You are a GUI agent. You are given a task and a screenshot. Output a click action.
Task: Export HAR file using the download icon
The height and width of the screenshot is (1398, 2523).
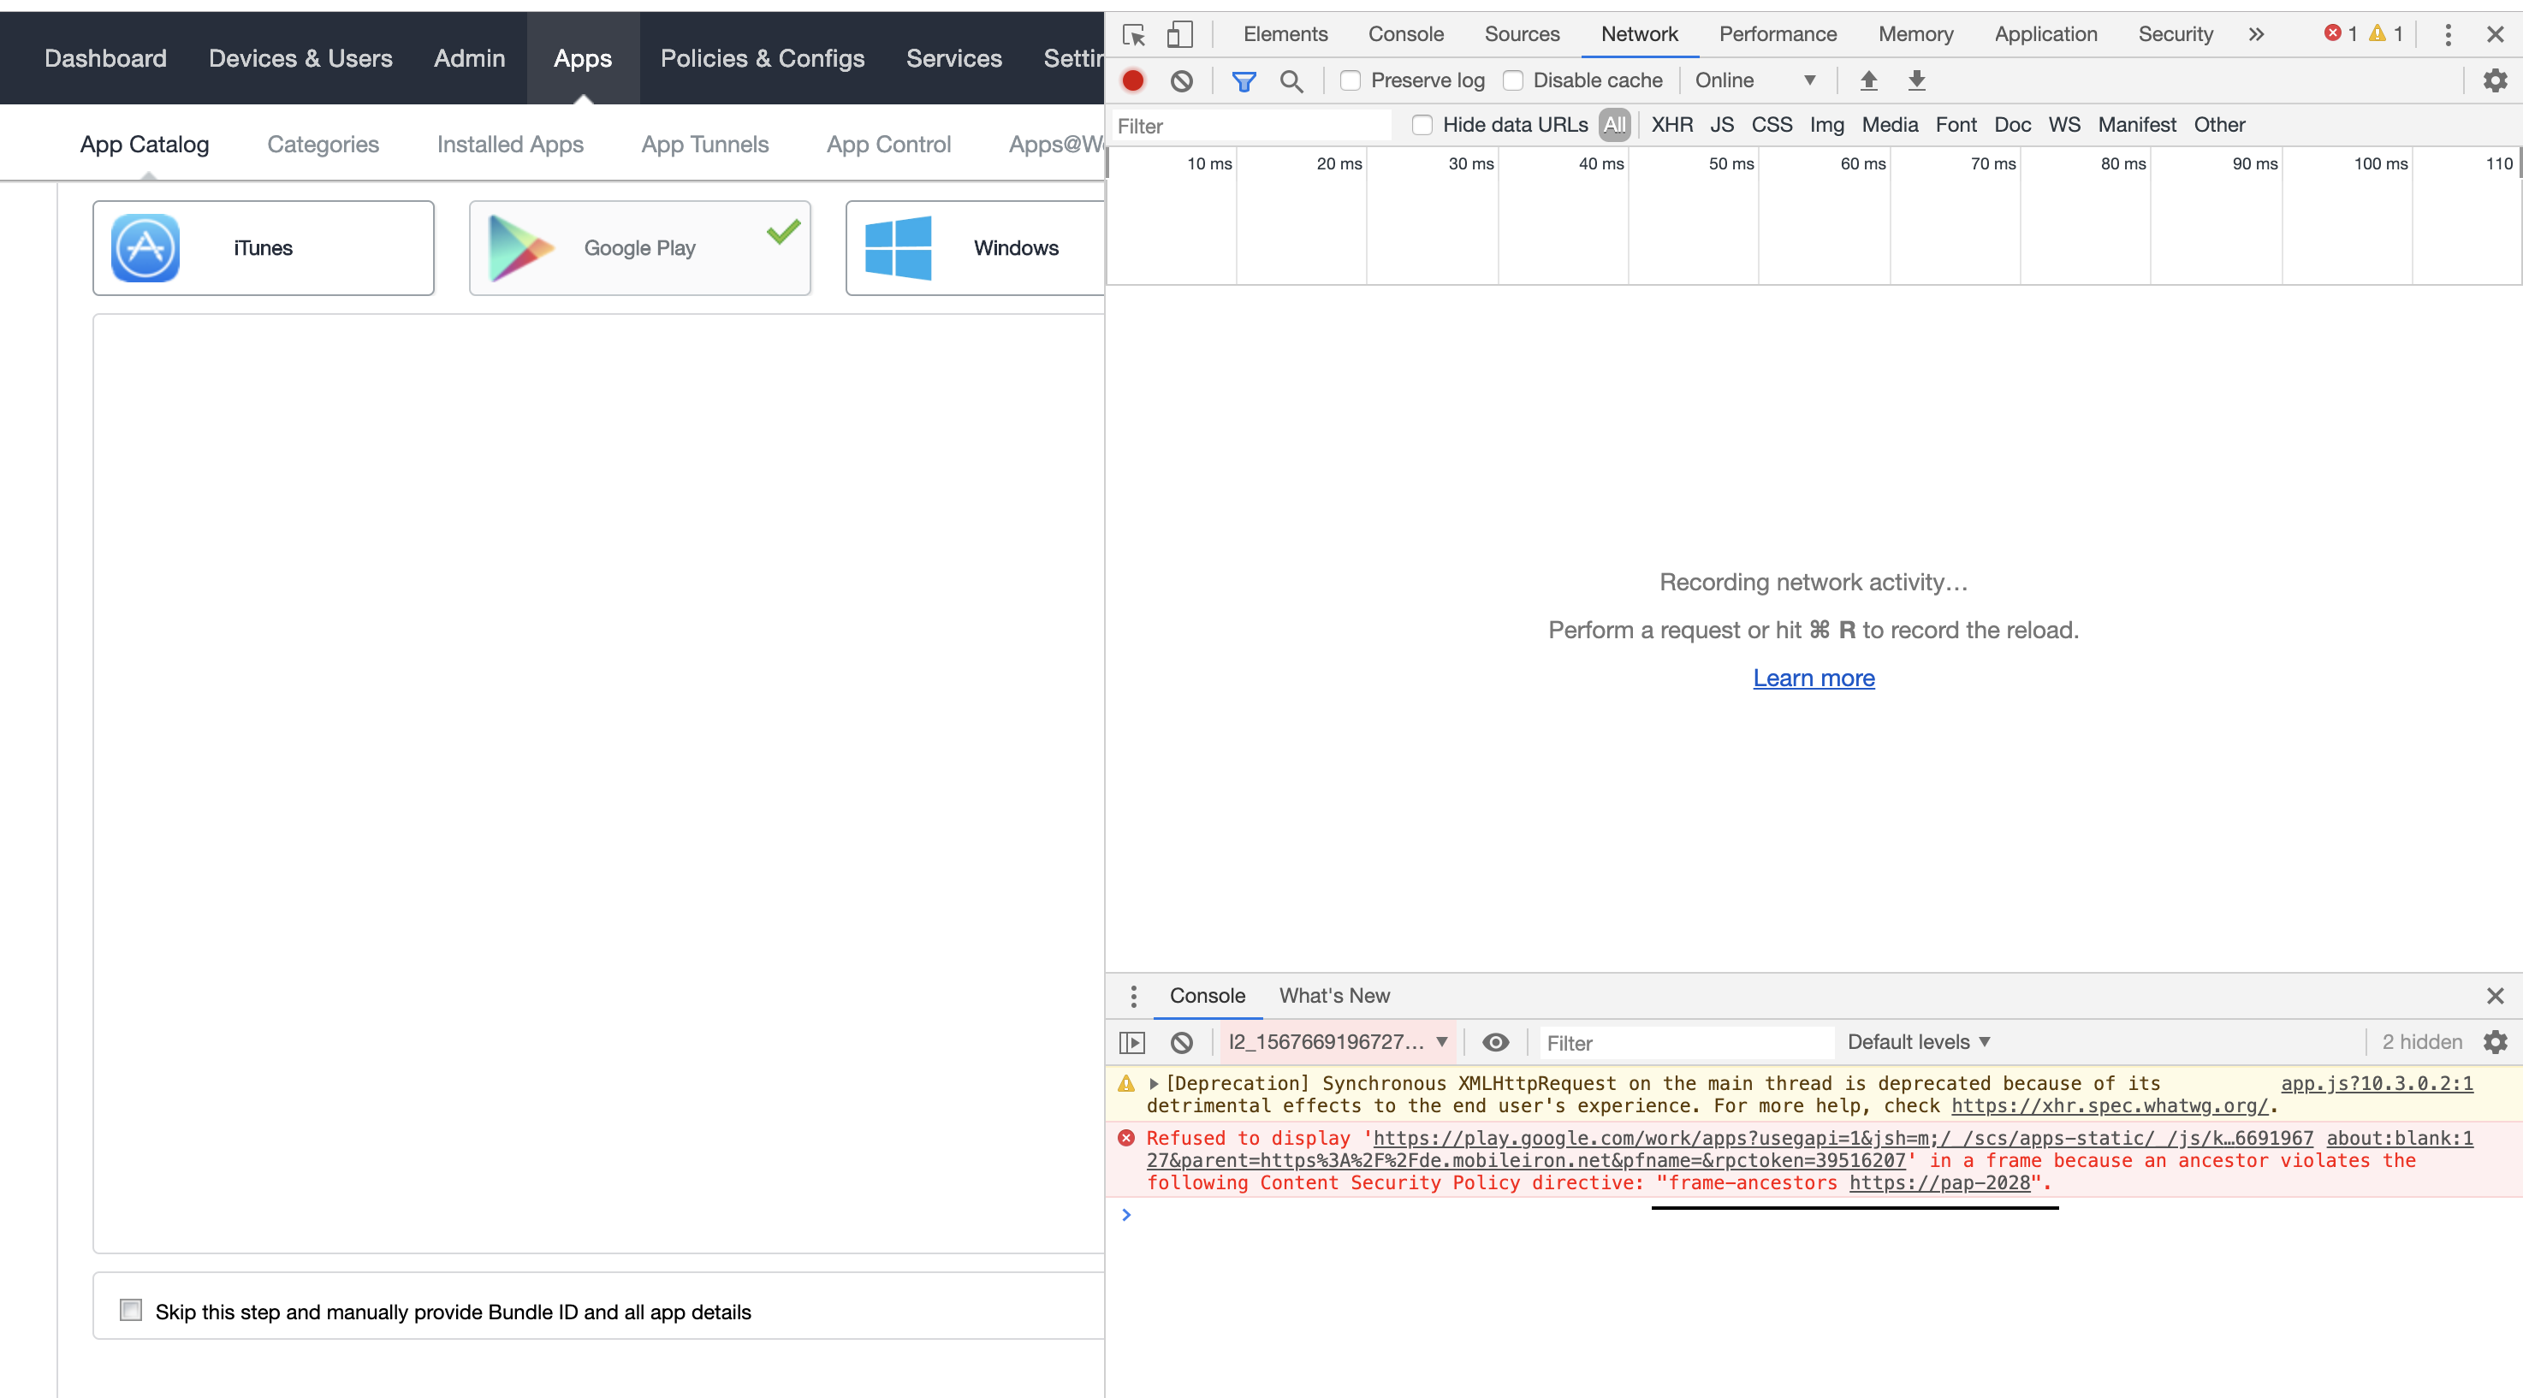pyautogui.click(x=1915, y=80)
